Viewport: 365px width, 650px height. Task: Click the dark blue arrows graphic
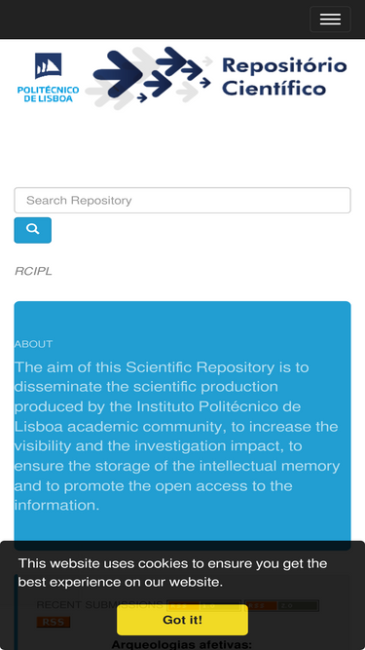pos(149,78)
